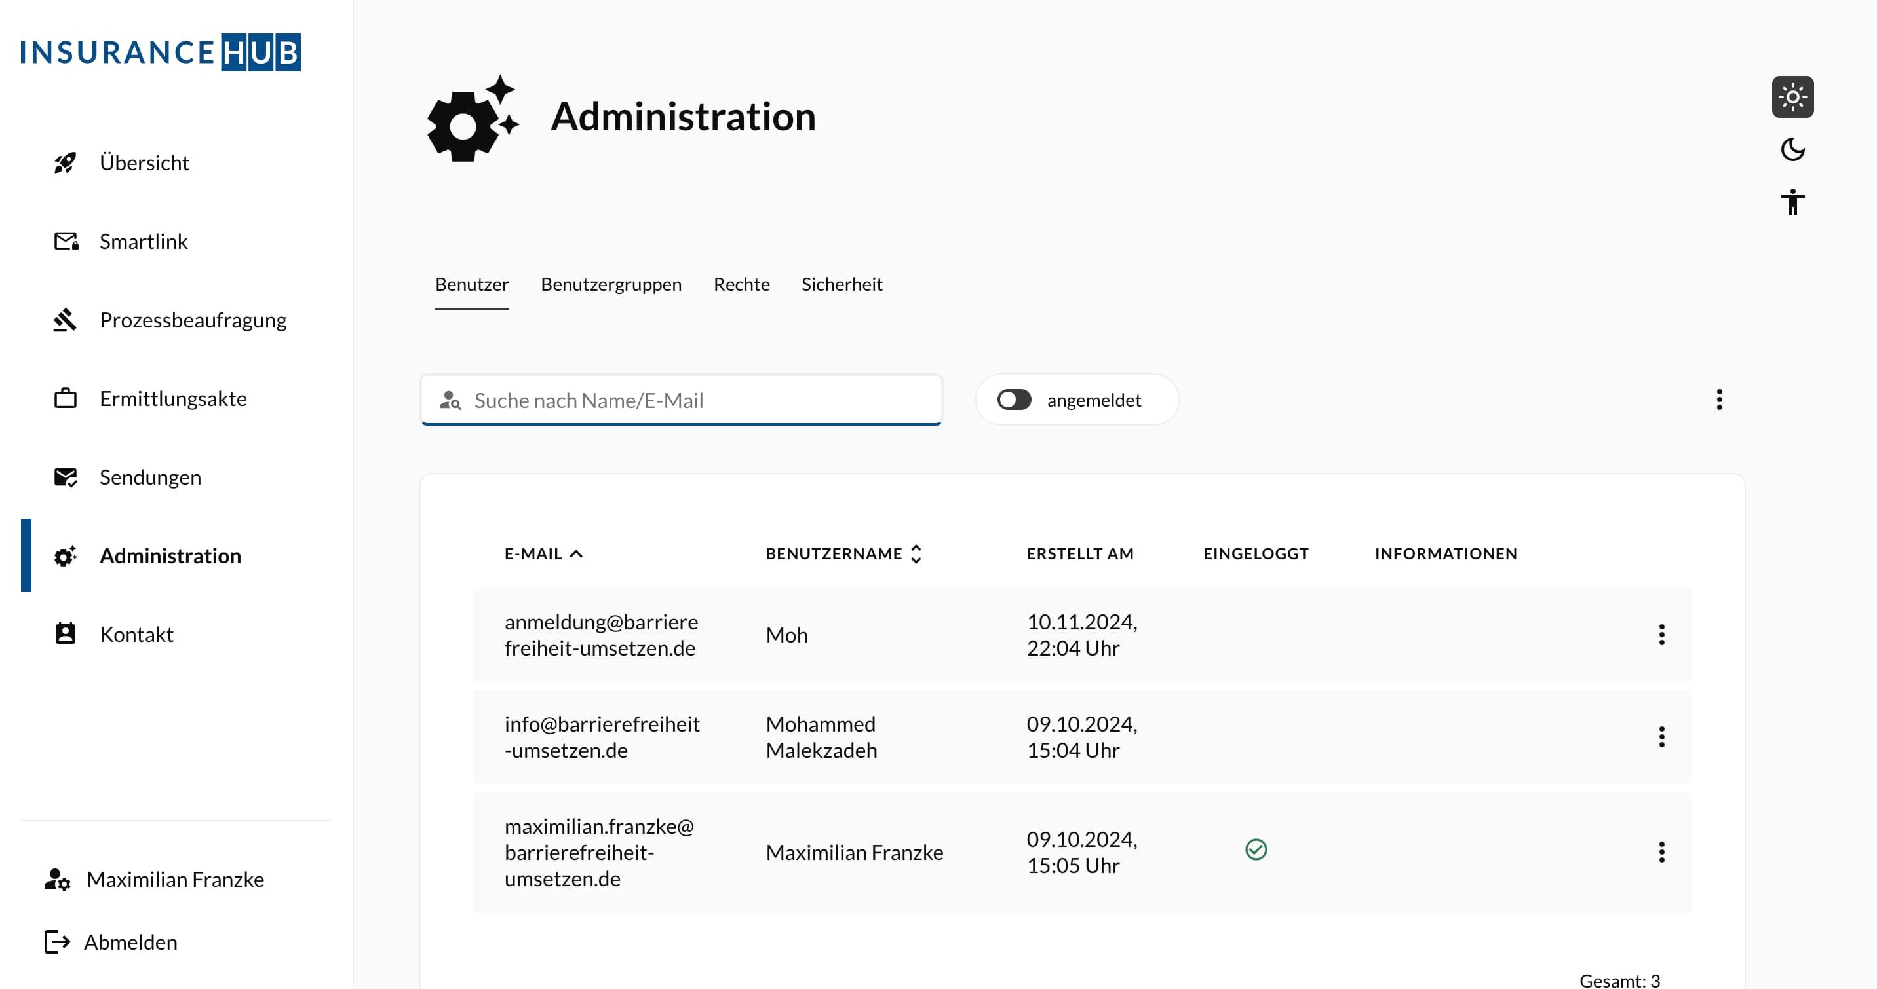Viewport: 1877px width, 989px height.
Task: Switch to light mode sun icon
Action: click(x=1792, y=97)
